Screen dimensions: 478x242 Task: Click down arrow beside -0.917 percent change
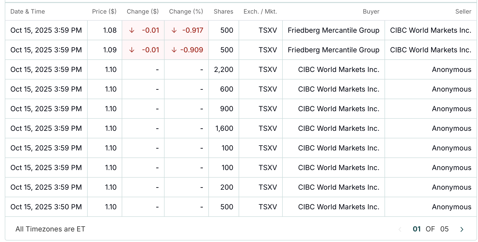174,30
